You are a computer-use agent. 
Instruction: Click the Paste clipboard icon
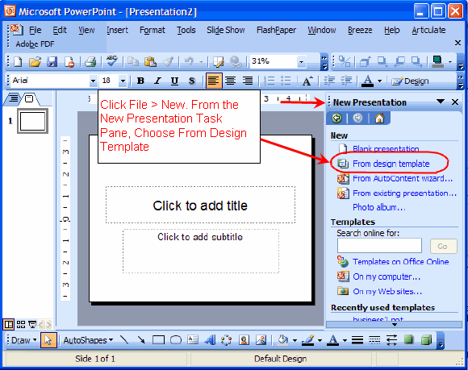(150, 62)
